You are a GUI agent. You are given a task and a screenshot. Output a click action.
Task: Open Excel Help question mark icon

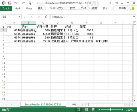[110, 3]
